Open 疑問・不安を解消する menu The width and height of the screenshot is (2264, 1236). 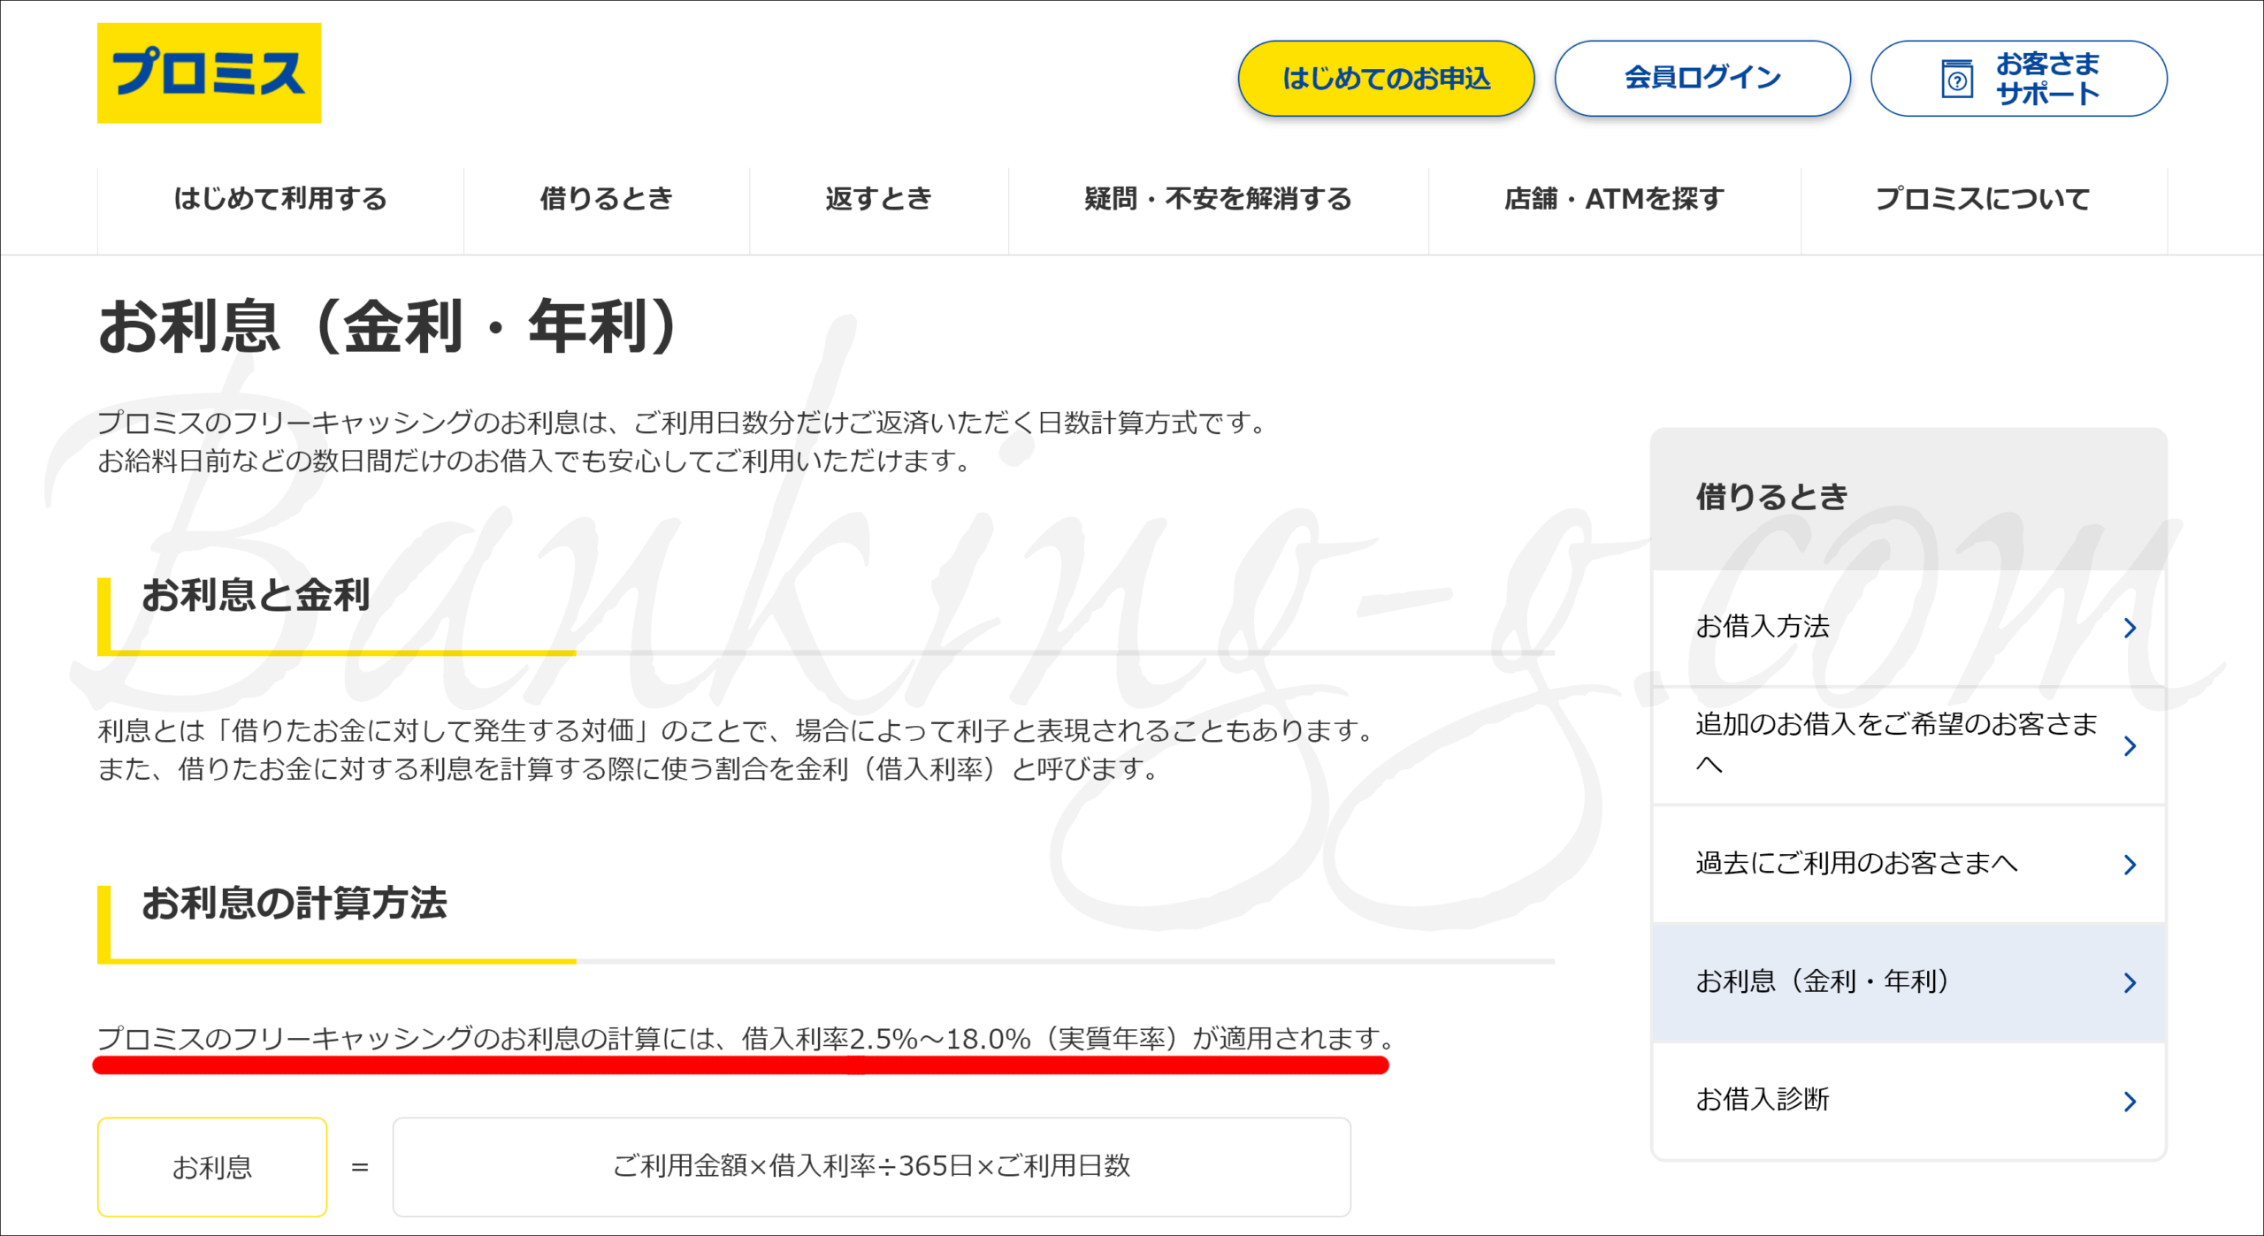click(1218, 199)
